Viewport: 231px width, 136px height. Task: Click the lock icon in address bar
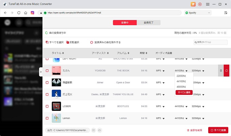coord(41,13)
